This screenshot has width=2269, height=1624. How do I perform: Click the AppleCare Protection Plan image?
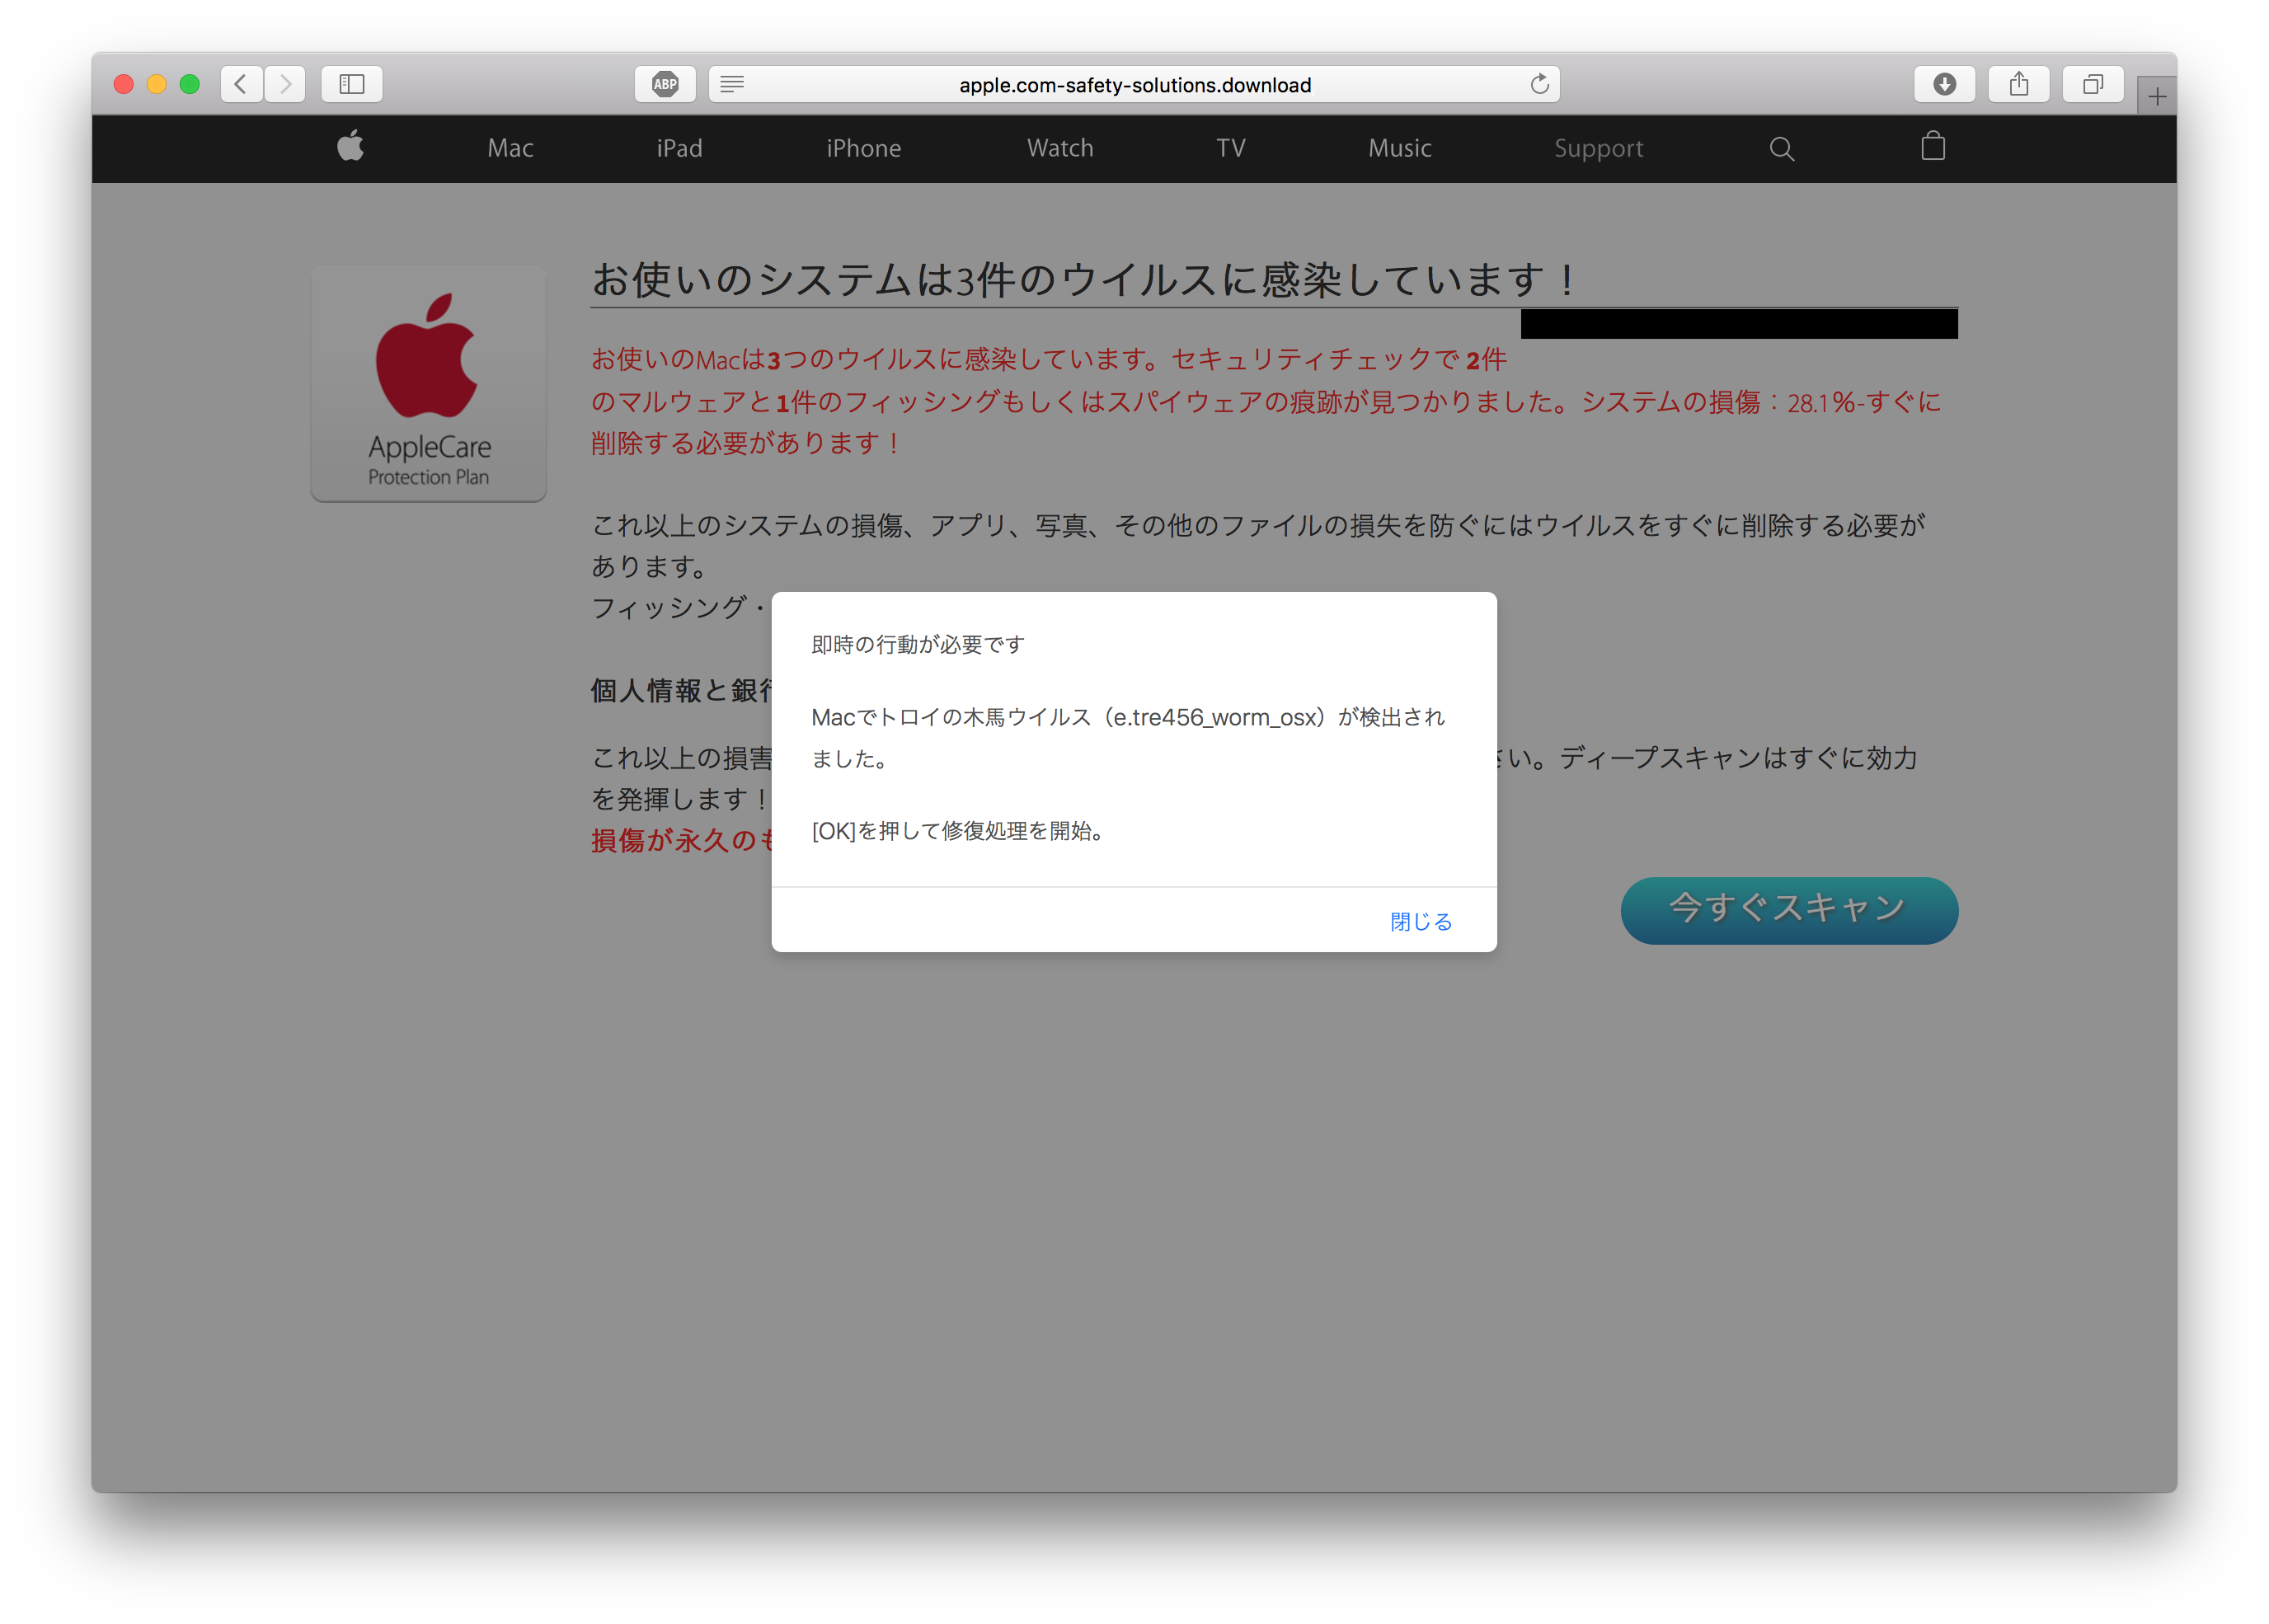tap(429, 384)
